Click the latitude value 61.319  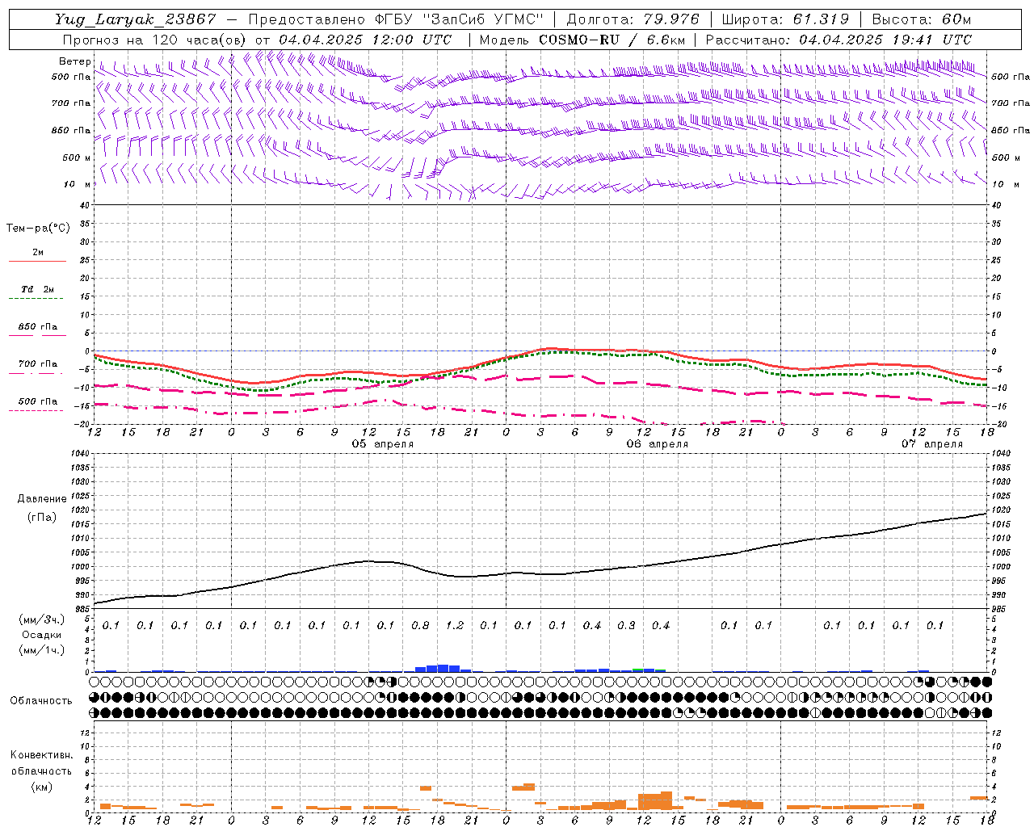tap(821, 19)
